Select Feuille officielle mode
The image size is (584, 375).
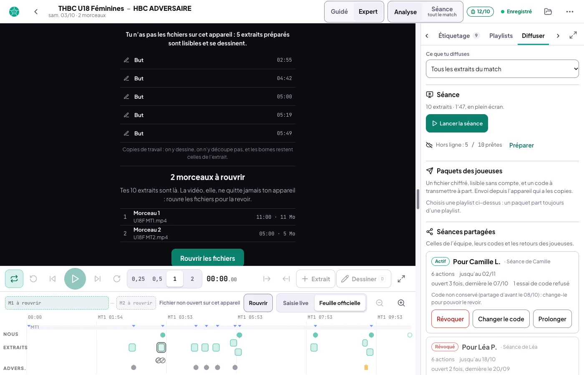point(340,303)
